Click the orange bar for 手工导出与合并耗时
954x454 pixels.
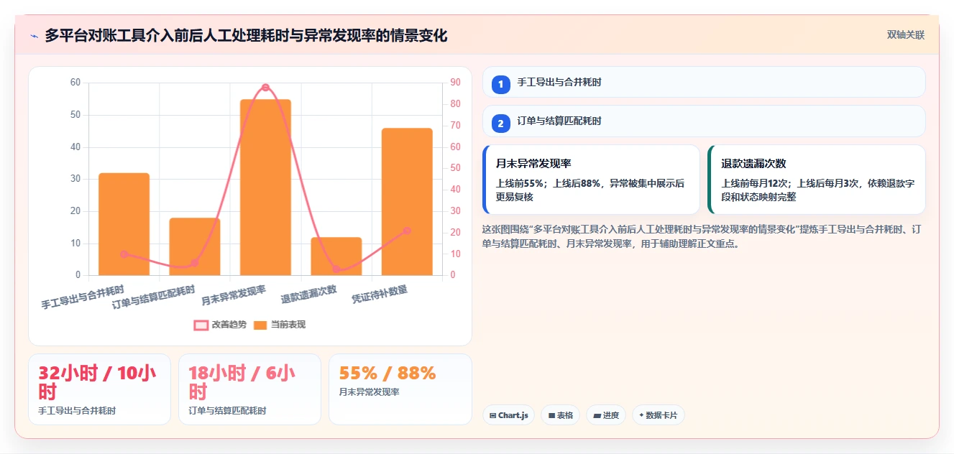124,224
